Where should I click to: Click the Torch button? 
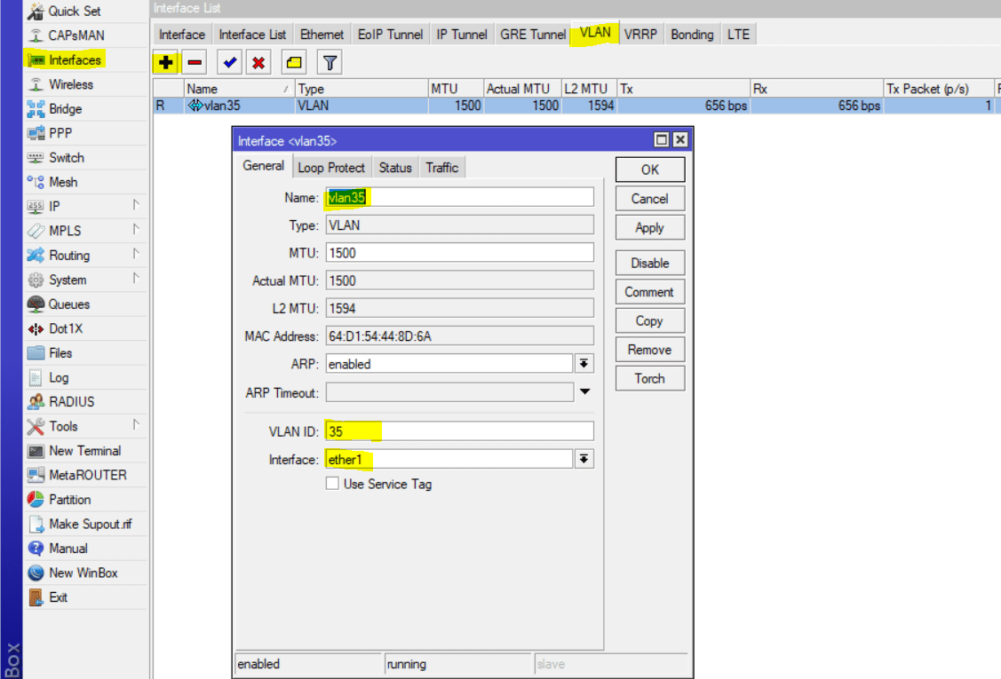coord(649,378)
